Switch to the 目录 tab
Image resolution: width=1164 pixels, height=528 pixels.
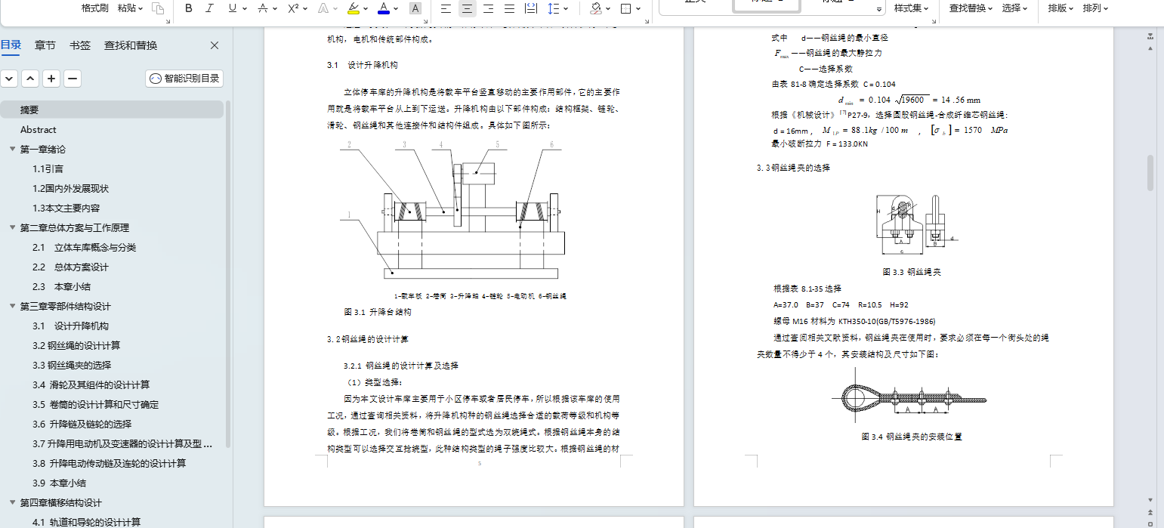click(11, 45)
